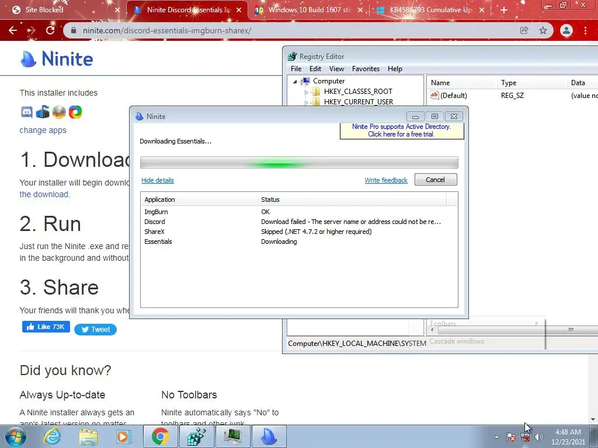Click the Ninite download progress bar
The image size is (598, 448).
[x=299, y=163]
